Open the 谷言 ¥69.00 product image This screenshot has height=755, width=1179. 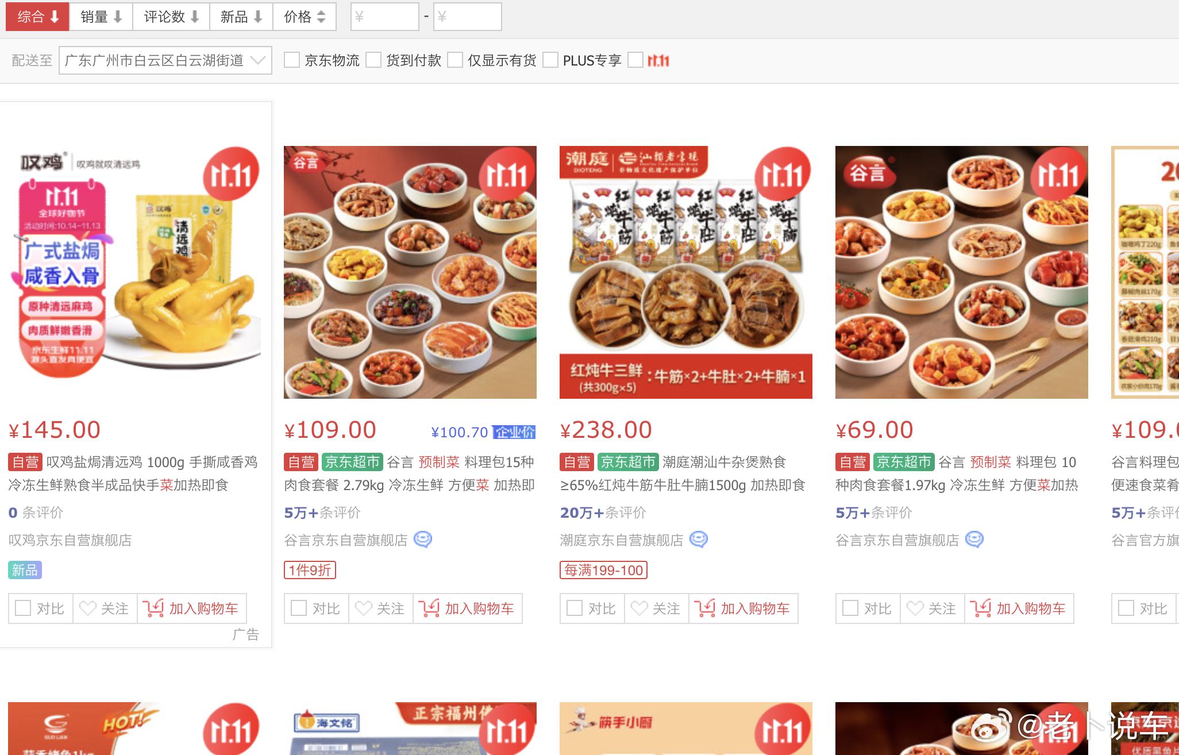(962, 272)
